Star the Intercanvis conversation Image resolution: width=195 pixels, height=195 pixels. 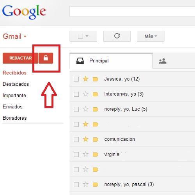(x=85, y=94)
